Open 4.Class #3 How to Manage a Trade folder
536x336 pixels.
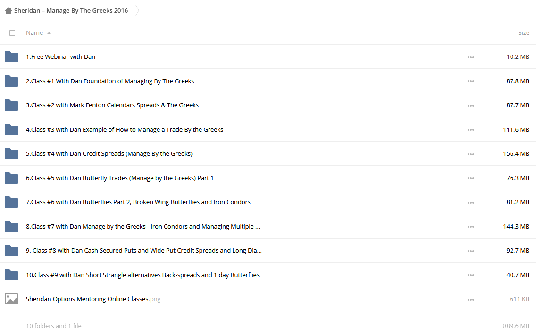tap(125, 129)
